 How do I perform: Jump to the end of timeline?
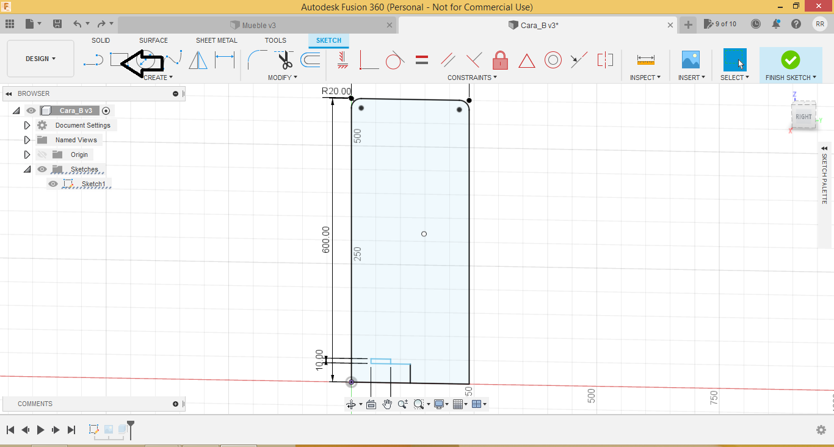(71, 430)
